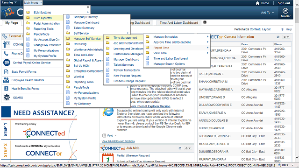
Task: Click the Phone Directory phone icon
Action: 6,54
